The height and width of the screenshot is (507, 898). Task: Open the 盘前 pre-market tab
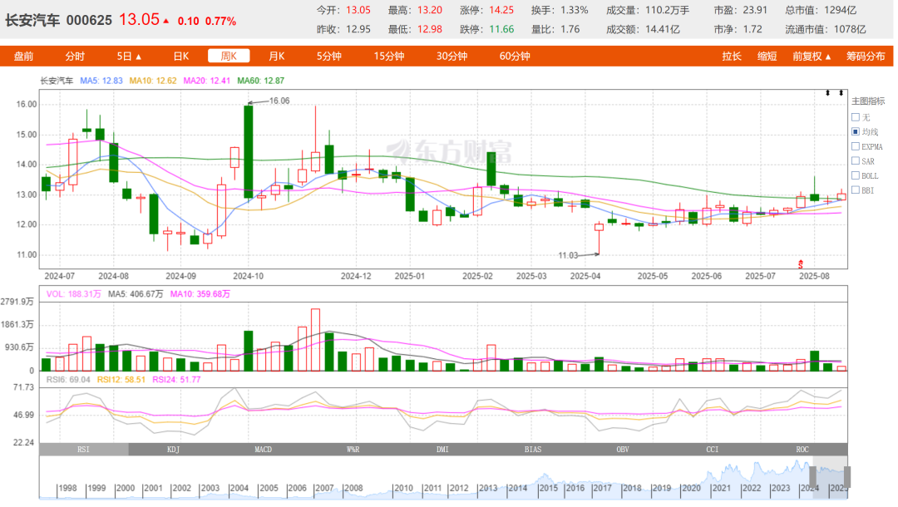point(23,56)
